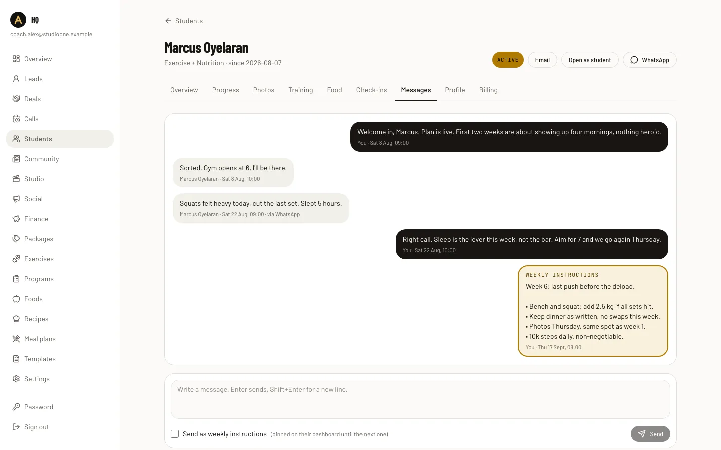Click the Settings gear icon in sidebar
This screenshot has height=450, width=721.
pyautogui.click(x=16, y=379)
